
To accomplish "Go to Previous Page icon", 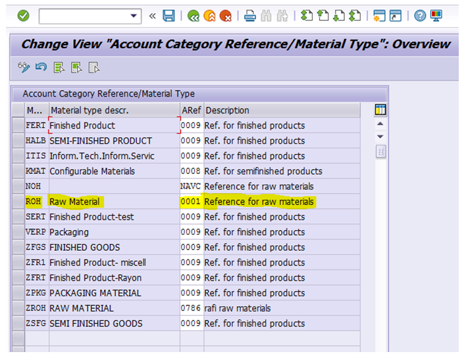I will [x=323, y=15].
